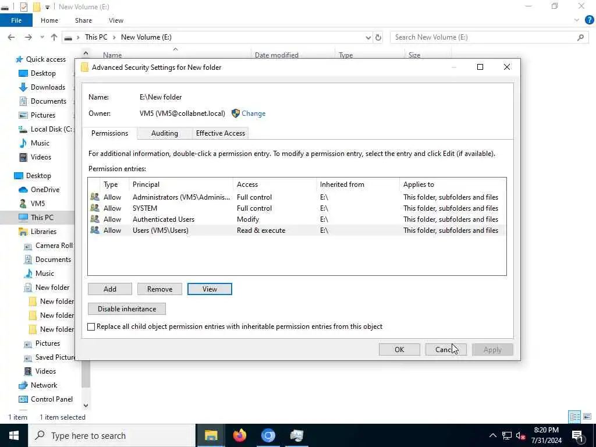Click the Music note icon under Quick access

point(23,143)
